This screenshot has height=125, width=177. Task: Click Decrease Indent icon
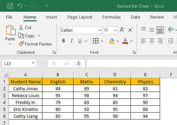(x=171, y=41)
